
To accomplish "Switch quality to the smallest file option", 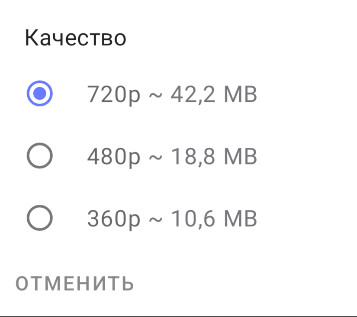I will click(40, 218).
